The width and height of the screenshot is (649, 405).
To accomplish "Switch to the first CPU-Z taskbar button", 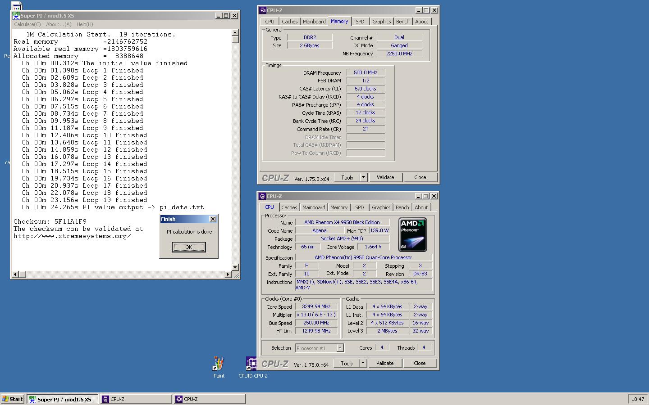I will [x=136, y=399].
